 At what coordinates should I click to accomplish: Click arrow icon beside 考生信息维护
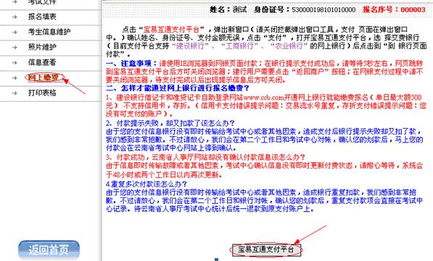15,32
